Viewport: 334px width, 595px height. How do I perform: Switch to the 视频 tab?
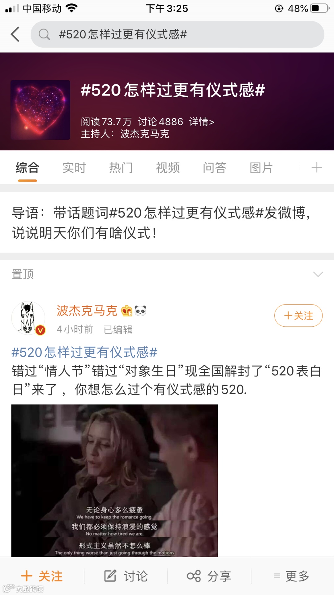click(x=168, y=168)
